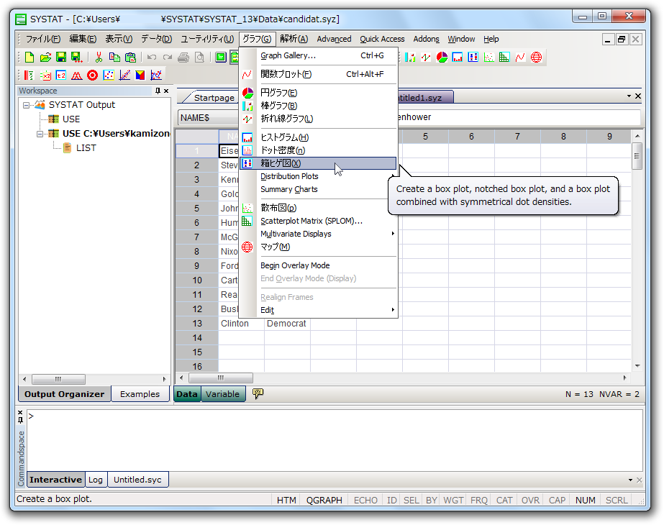Image resolution: width=664 pixels, height=525 pixels.
Task: Click the histogram icon in graph toolbar
Action: [x=458, y=57]
